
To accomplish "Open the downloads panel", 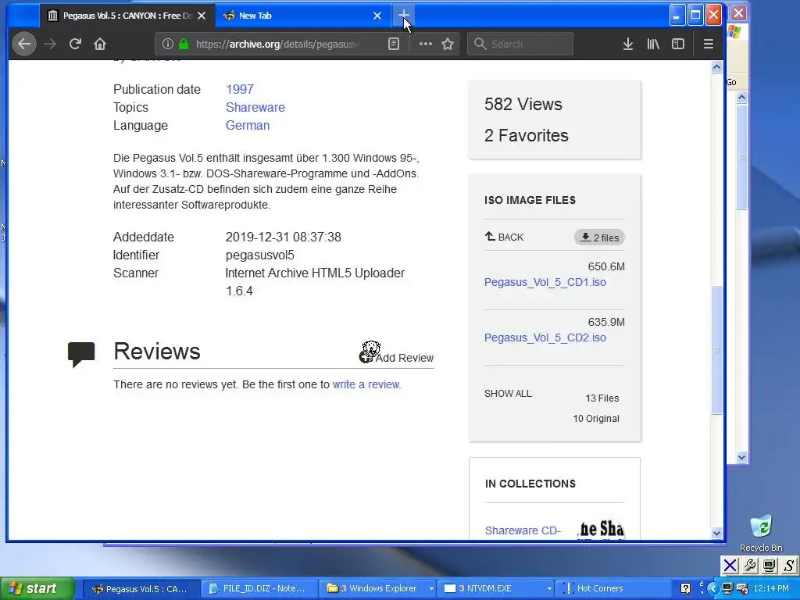I will (628, 44).
